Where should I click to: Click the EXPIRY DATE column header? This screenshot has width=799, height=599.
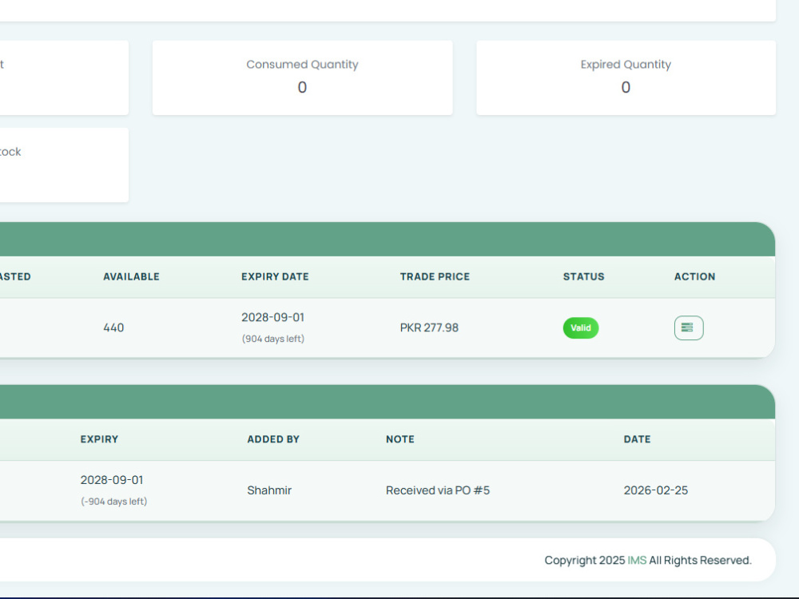coord(275,276)
